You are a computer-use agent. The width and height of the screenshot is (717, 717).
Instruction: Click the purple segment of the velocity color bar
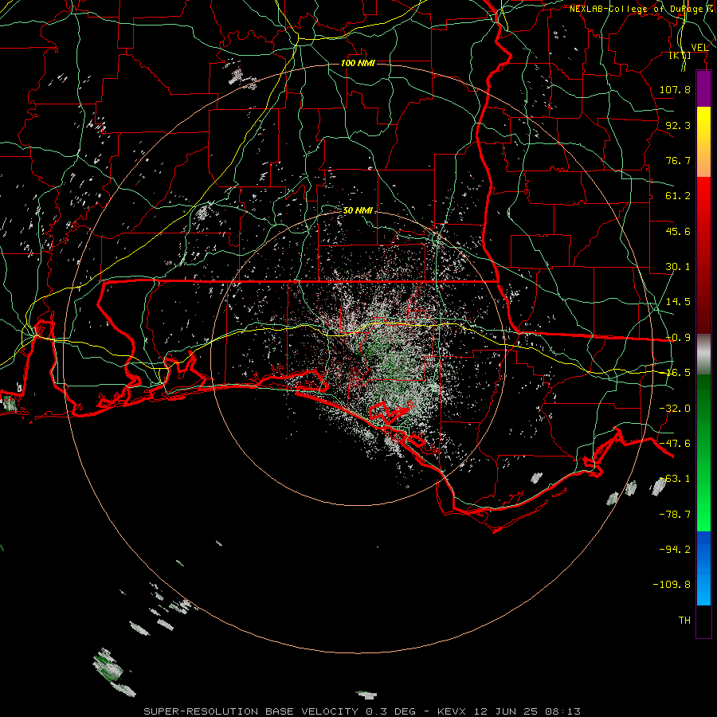pyautogui.click(x=703, y=89)
